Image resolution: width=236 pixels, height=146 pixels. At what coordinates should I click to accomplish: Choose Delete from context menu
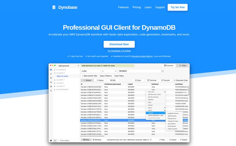pos(156,115)
